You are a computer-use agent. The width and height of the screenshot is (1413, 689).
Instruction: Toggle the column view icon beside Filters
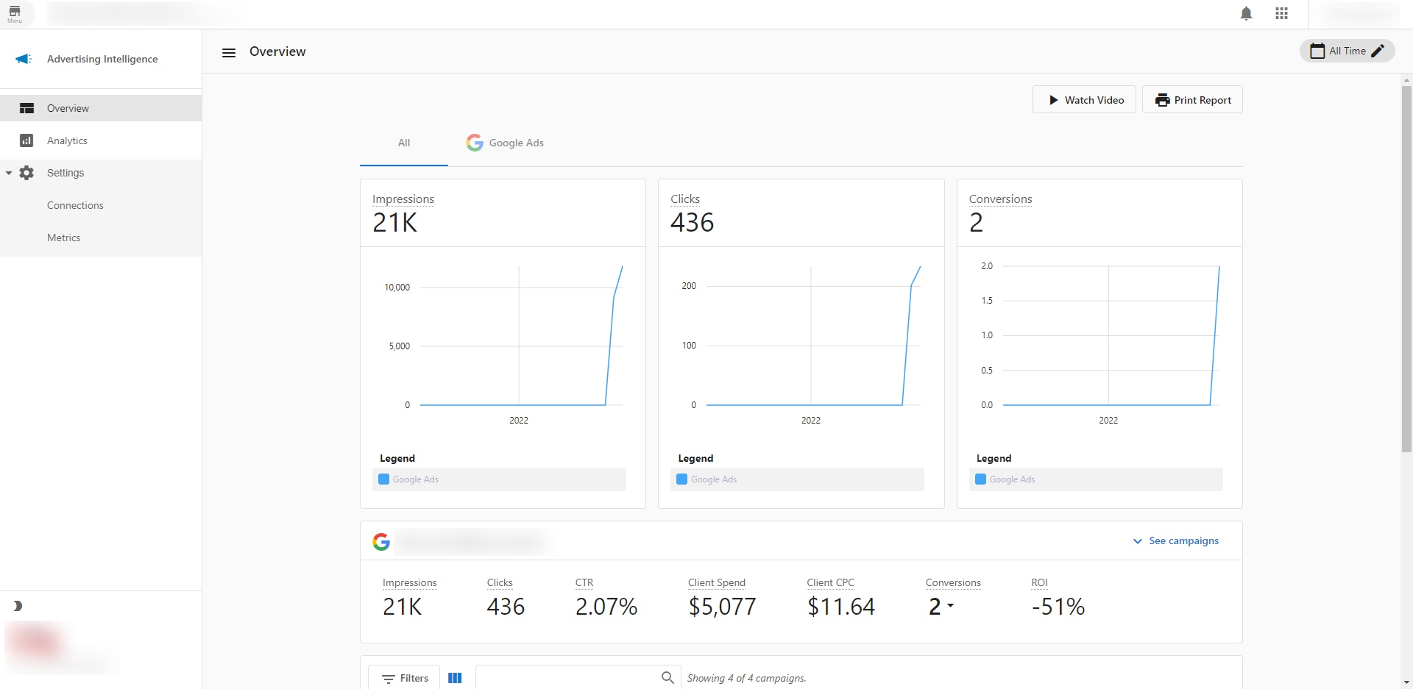tap(455, 678)
